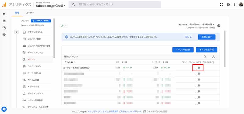Open the Explore icon in left rail
The height and width of the screenshot is (114, 244).
(x=4, y=28)
